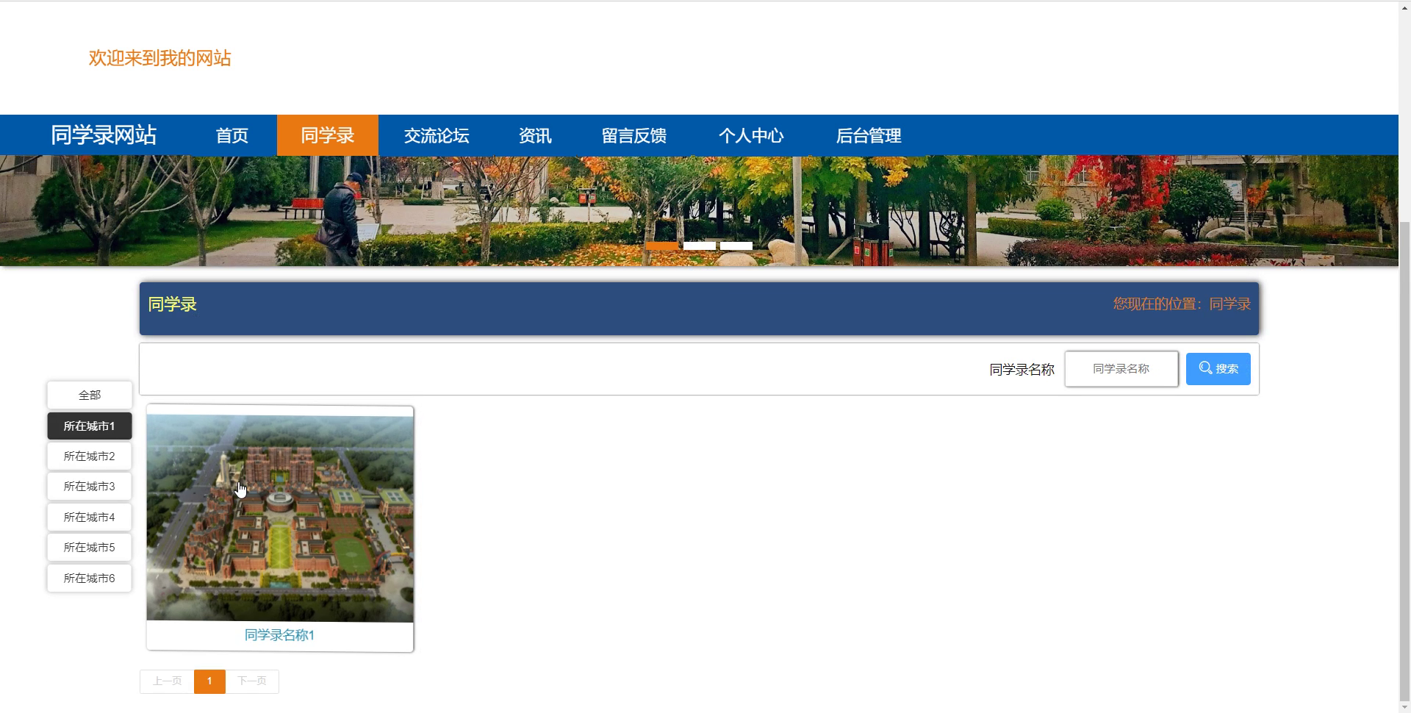Open the 首页 navigation item
Image resolution: width=1411 pixels, height=713 pixels.
tap(232, 135)
